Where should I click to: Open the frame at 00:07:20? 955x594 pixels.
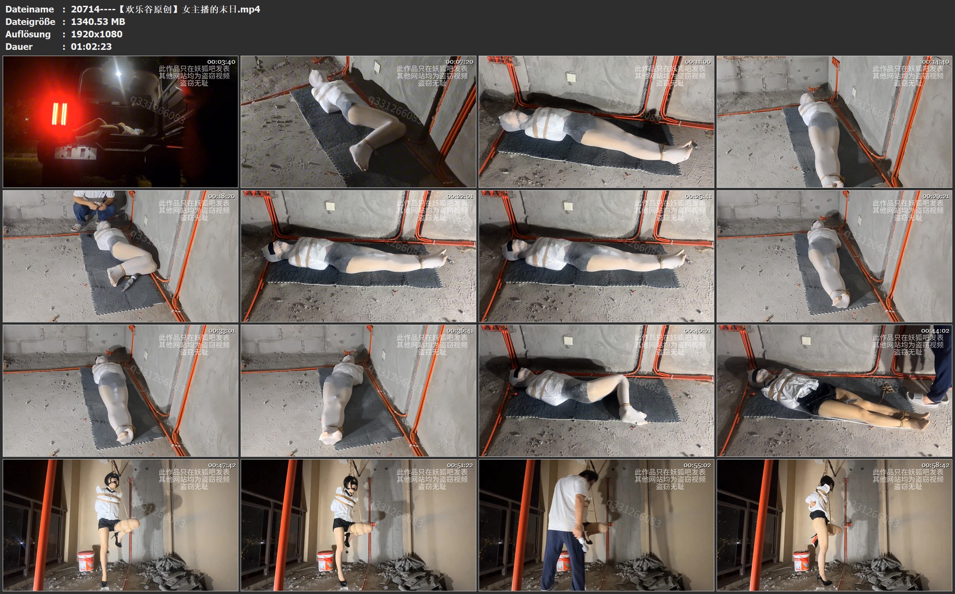(358, 122)
